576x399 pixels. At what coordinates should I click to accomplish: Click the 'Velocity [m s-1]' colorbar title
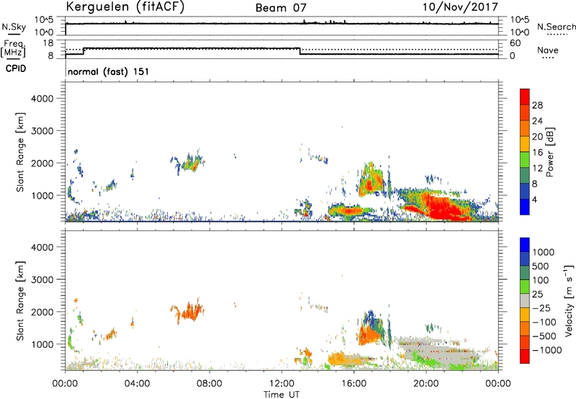569,300
